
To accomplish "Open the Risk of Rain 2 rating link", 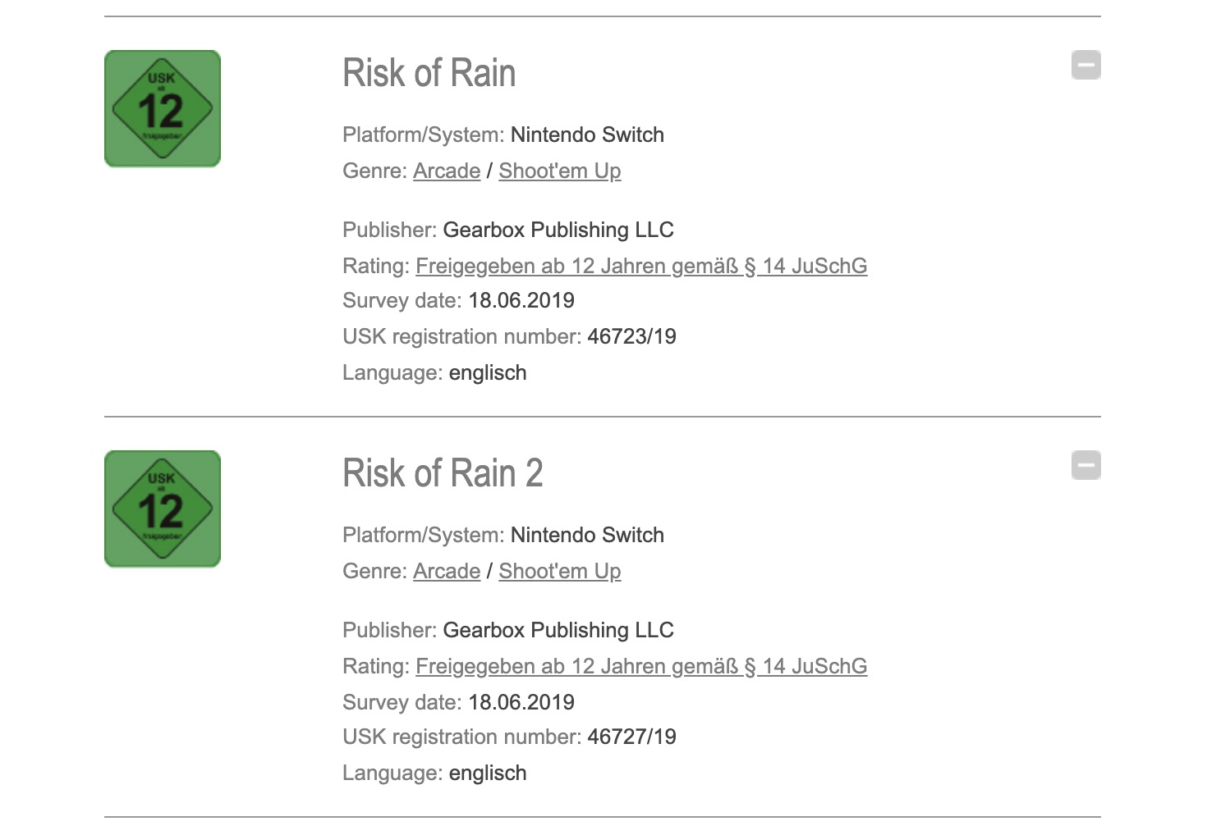I will 640,666.
